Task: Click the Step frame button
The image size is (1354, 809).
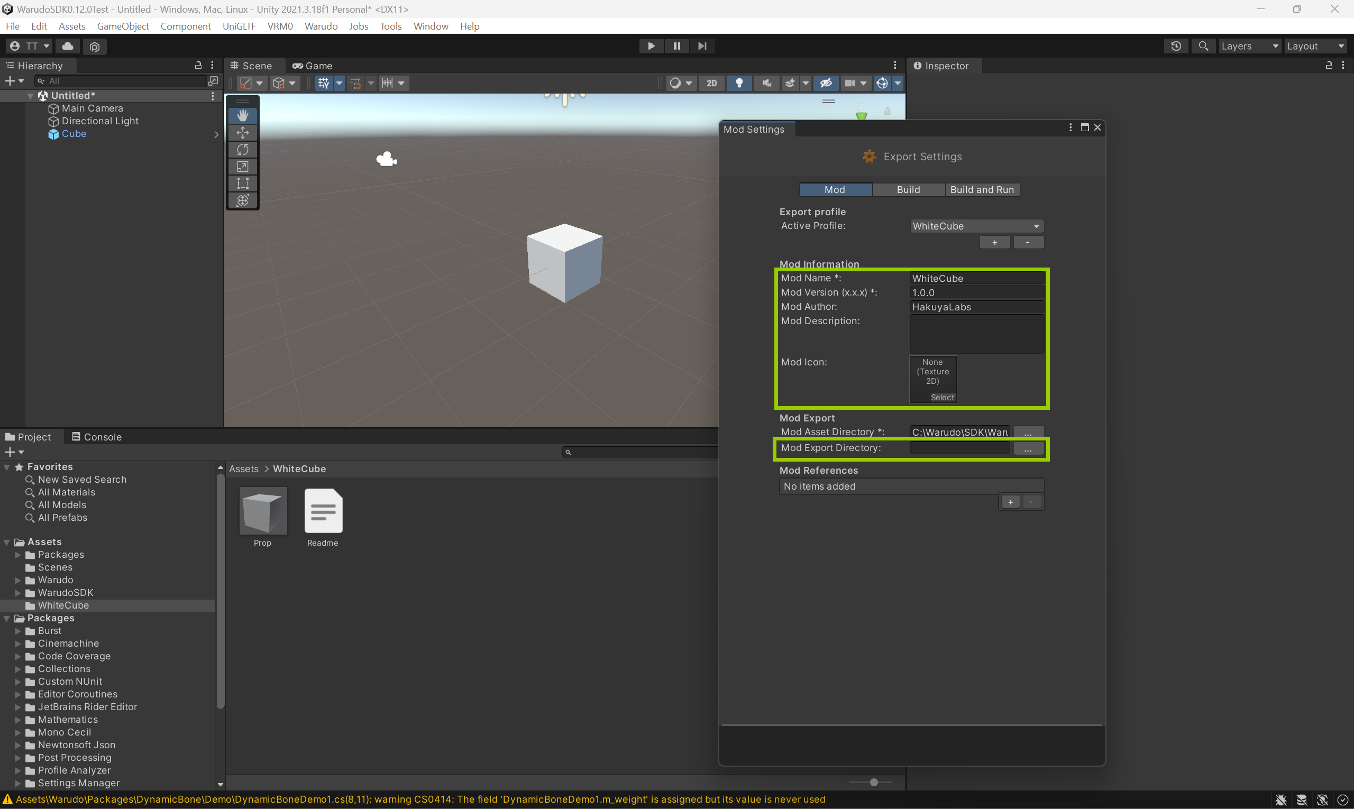Action: 702,46
